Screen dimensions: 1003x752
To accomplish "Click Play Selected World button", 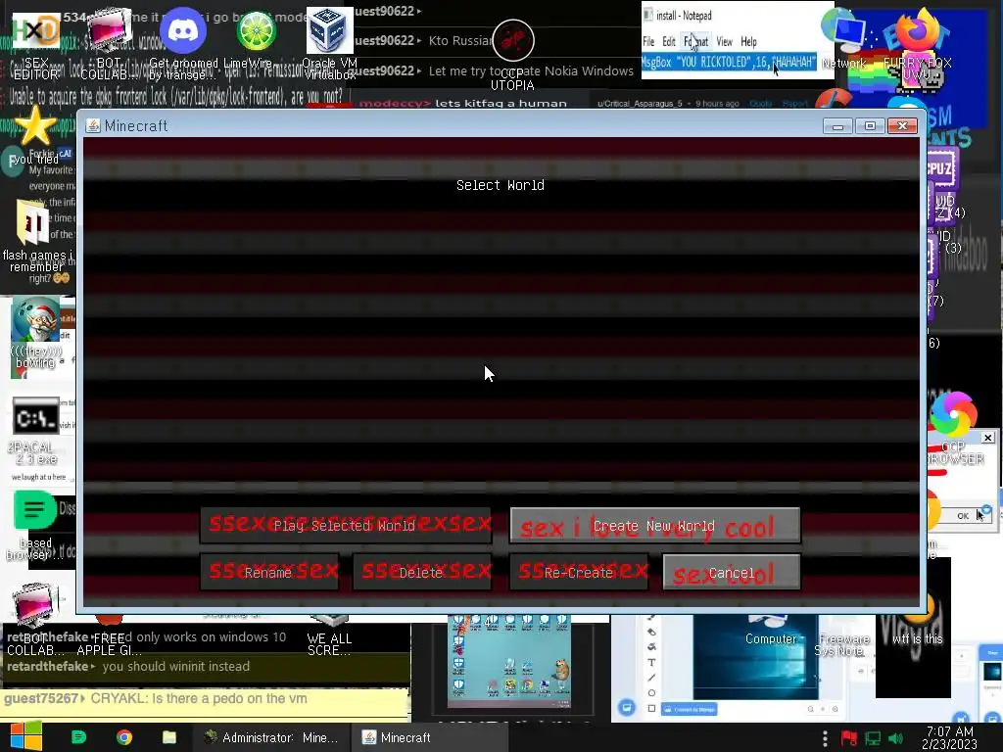I will [x=346, y=526].
